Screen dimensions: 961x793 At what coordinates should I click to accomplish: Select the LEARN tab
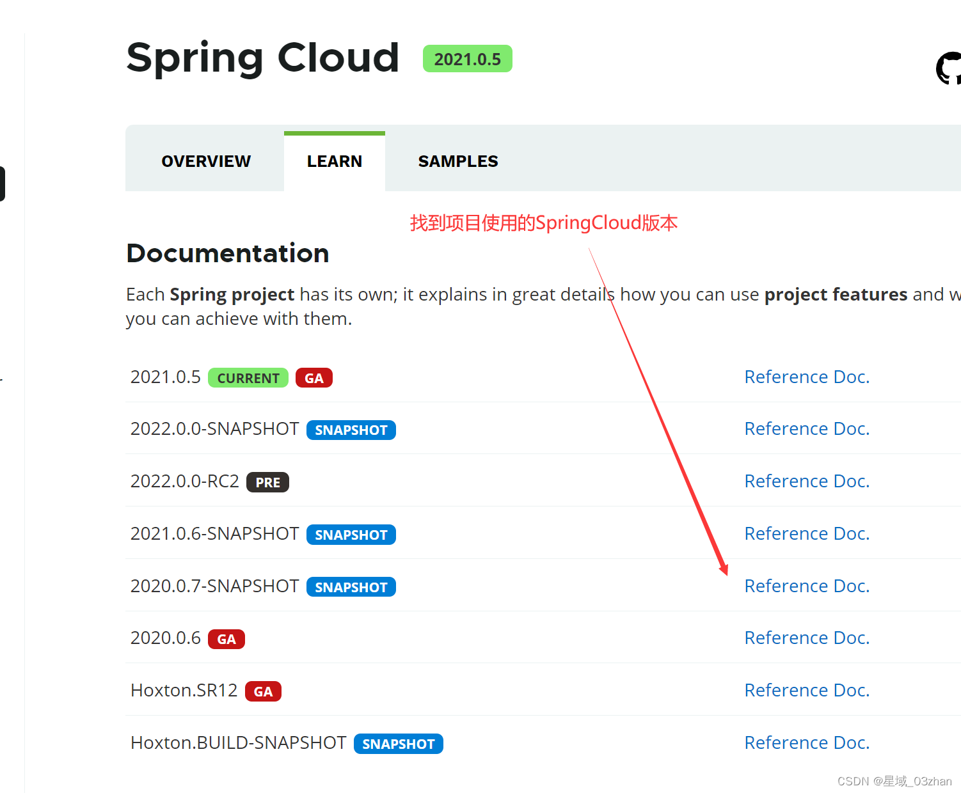335,161
